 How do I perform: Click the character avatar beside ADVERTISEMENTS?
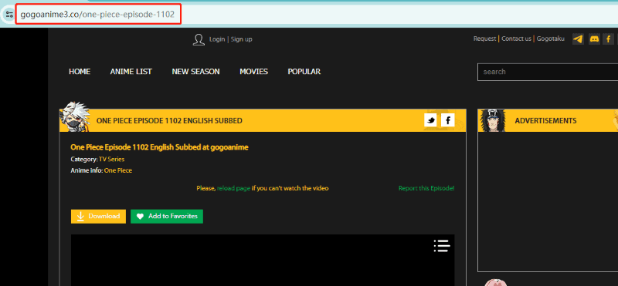tap(493, 120)
